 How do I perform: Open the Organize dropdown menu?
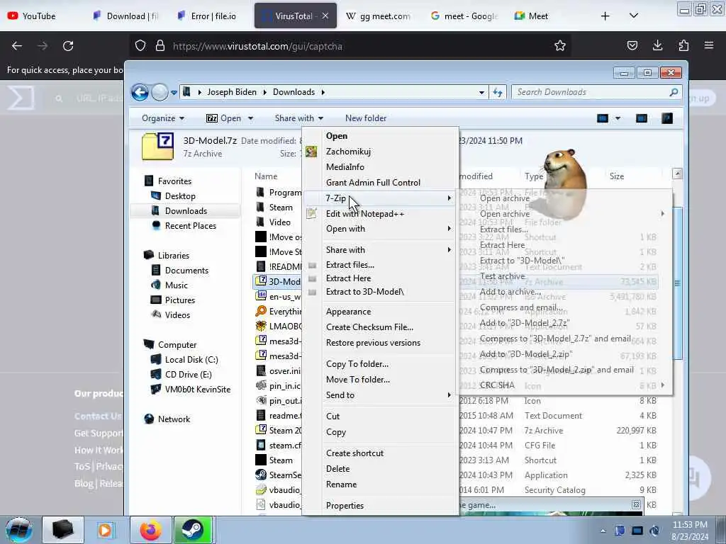click(163, 118)
